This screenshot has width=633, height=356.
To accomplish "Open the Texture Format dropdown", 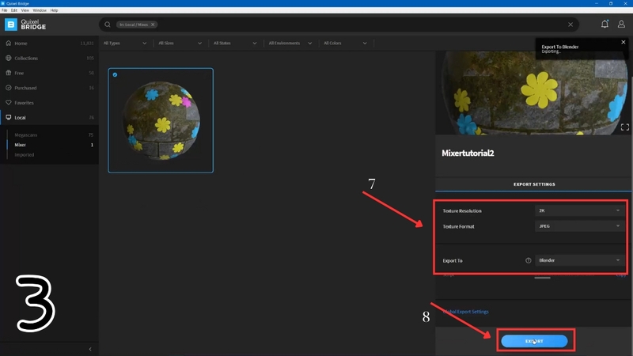I will [x=580, y=226].
